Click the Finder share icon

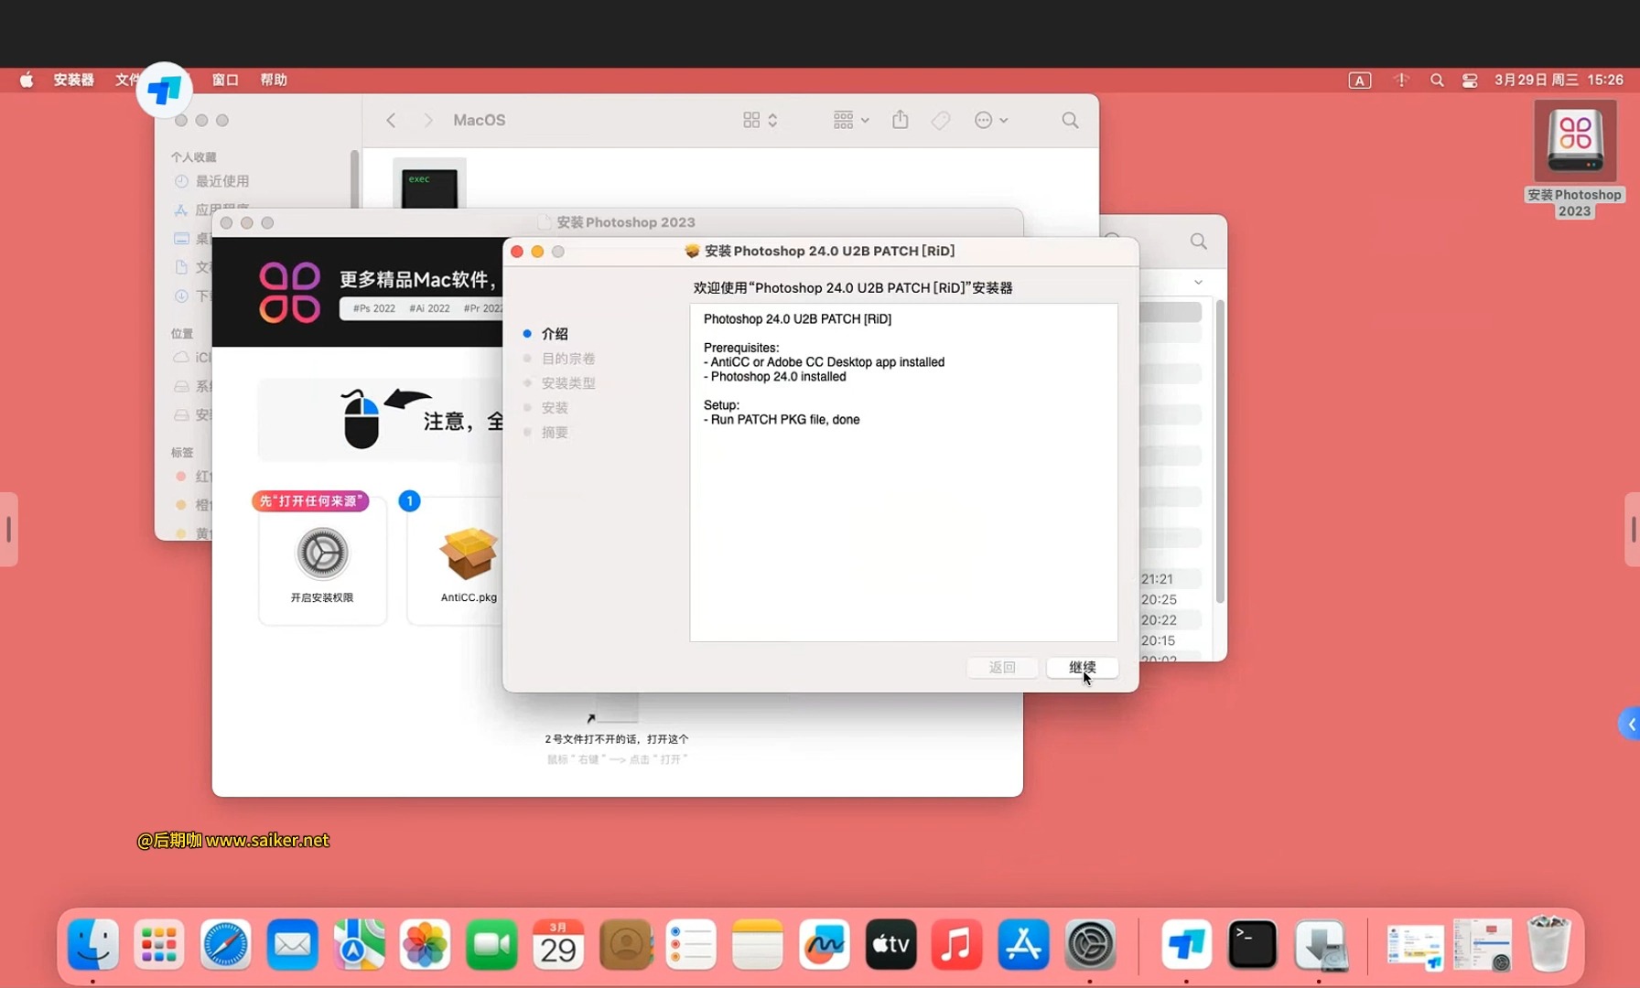pyautogui.click(x=901, y=120)
